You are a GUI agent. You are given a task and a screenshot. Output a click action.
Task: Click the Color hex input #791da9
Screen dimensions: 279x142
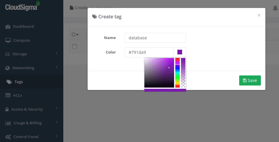(149, 52)
